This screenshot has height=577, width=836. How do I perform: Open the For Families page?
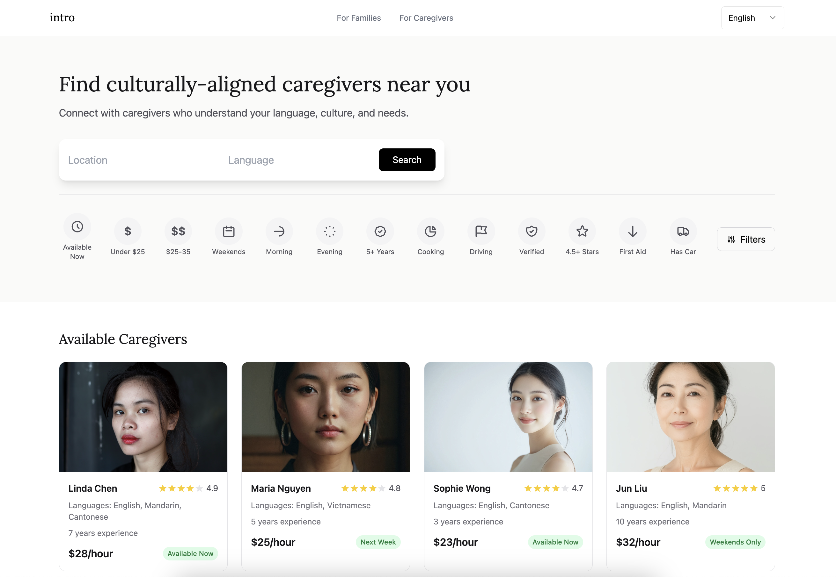click(359, 18)
